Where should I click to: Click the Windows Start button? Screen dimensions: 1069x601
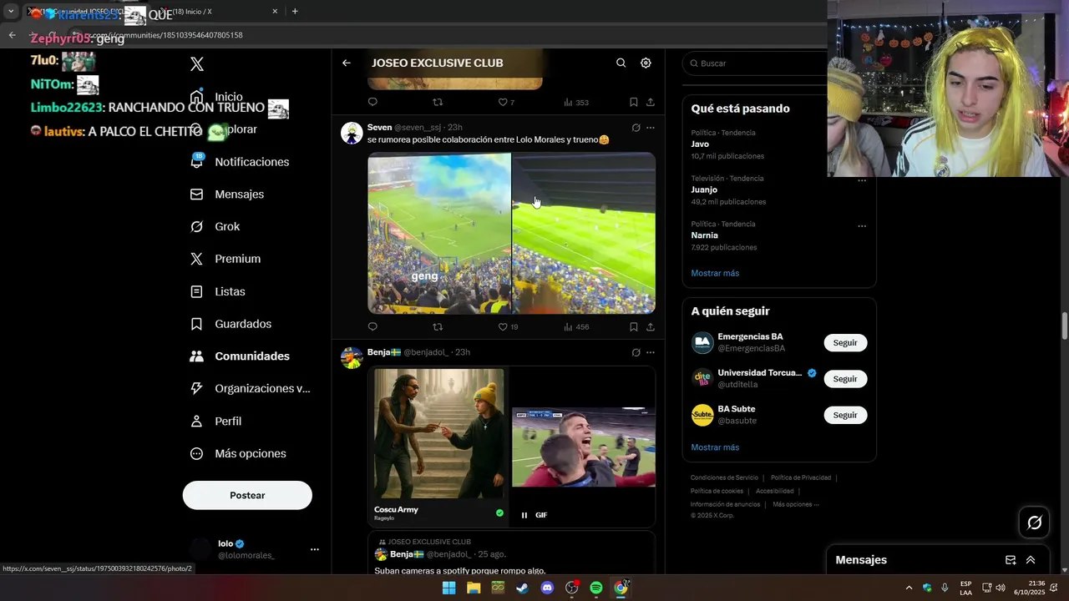point(448,588)
